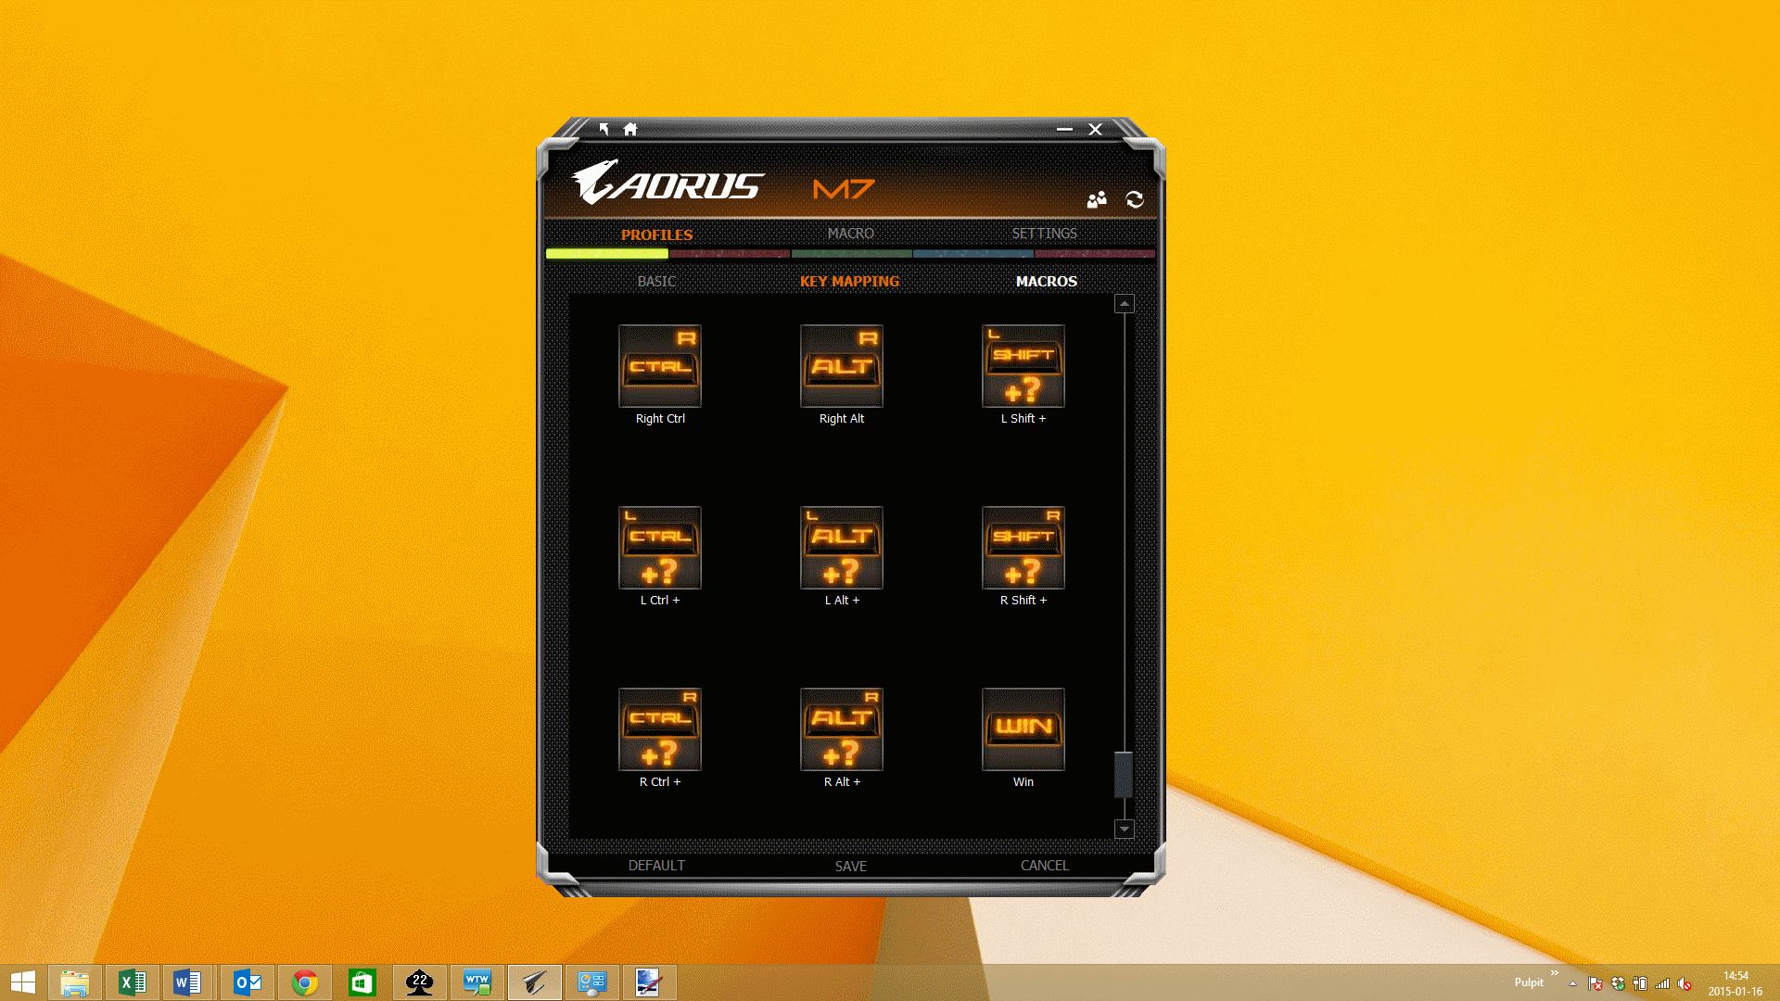Select the yellow-green profile color bar
1780x1001 pixels.
[606, 253]
